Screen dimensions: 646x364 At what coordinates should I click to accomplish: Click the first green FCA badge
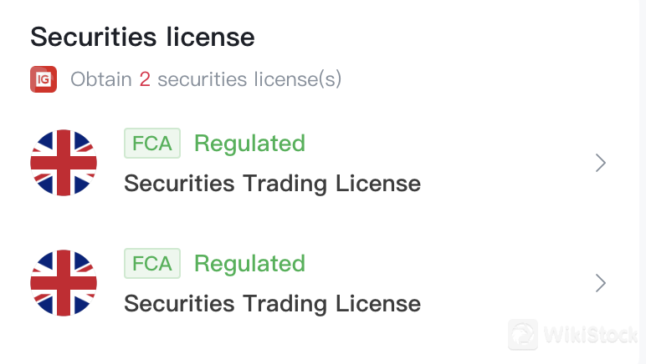coord(152,144)
